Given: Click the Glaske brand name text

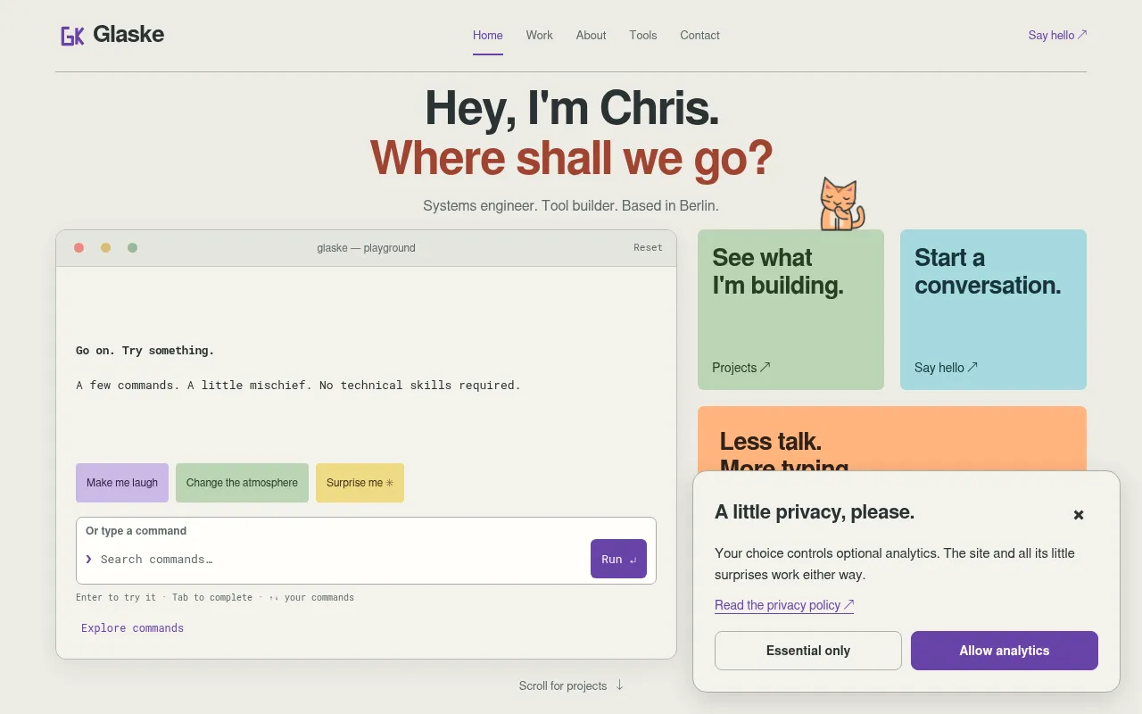Looking at the screenshot, I should pos(128,35).
